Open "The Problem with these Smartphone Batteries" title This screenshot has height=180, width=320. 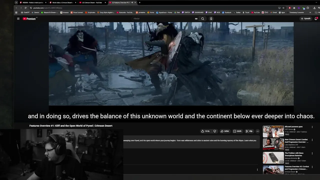294,154
